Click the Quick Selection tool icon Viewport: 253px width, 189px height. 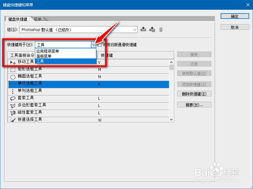coord(13,120)
